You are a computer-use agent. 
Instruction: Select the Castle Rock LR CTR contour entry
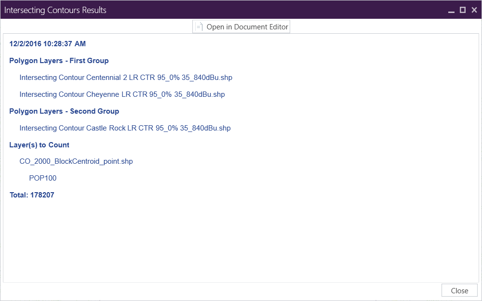coord(125,128)
